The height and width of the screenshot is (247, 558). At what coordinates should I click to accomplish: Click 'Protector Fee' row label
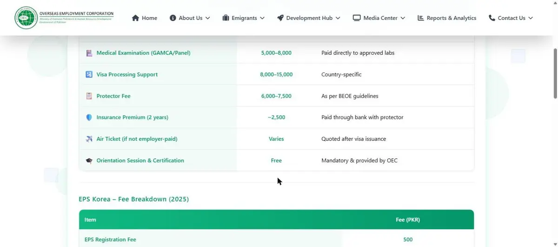tap(113, 96)
